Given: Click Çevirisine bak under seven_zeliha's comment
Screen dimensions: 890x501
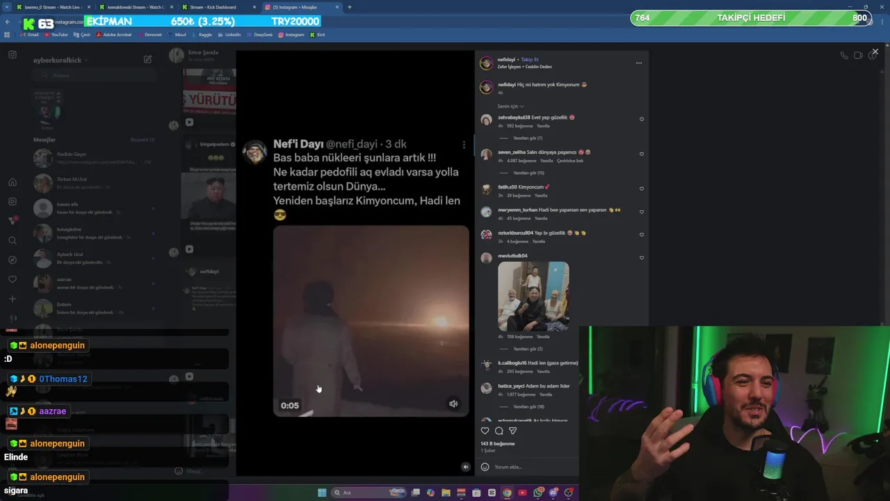Looking at the screenshot, I should [570, 161].
